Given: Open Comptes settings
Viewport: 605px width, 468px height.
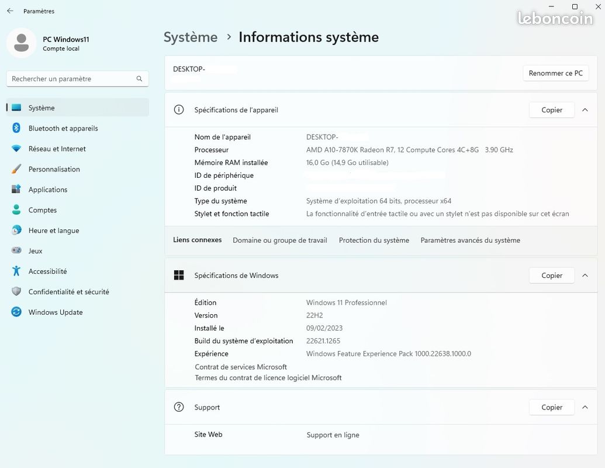Looking at the screenshot, I should click(x=78, y=210).
